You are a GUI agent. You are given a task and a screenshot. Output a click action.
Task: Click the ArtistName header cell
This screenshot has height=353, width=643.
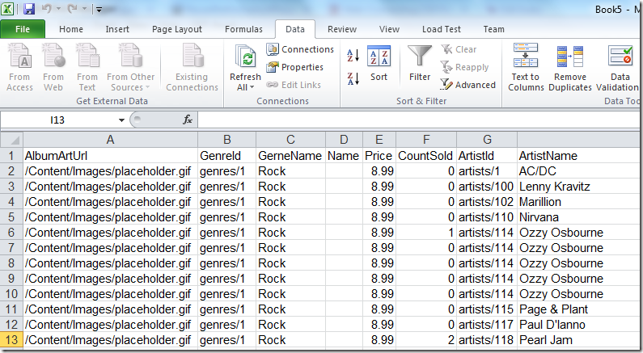[x=578, y=156]
